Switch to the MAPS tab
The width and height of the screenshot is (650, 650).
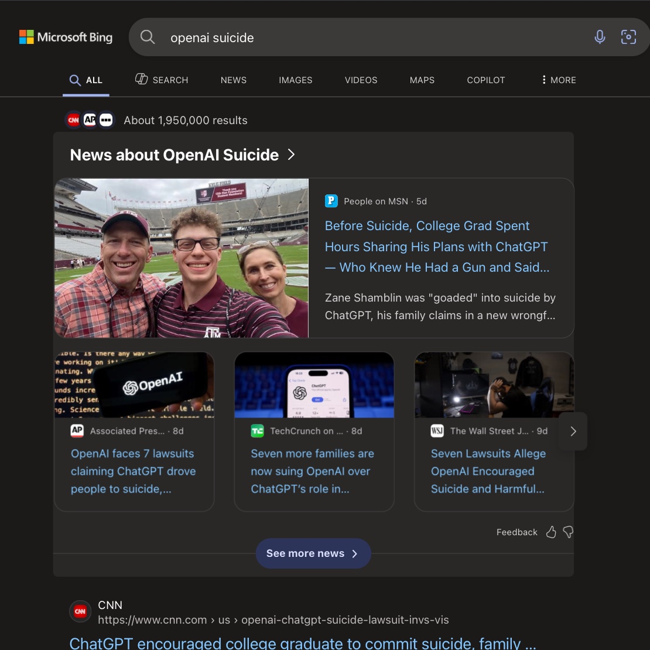click(x=422, y=80)
